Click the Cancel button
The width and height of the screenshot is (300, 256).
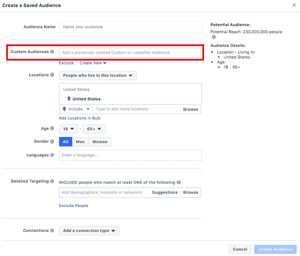(240, 249)
